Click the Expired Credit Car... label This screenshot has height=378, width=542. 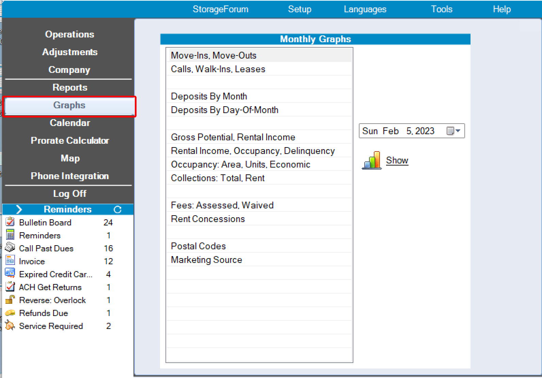click(56, 274)
